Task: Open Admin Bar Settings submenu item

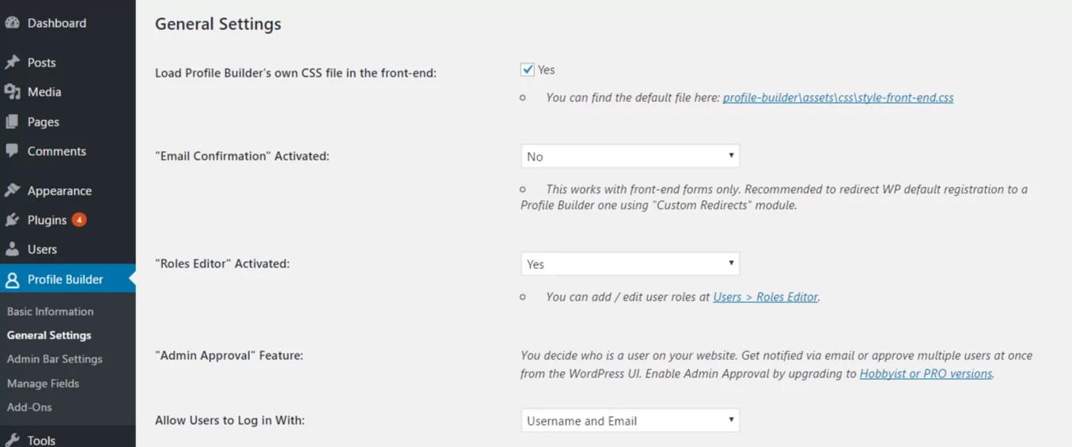Action: tap(55, 359)
